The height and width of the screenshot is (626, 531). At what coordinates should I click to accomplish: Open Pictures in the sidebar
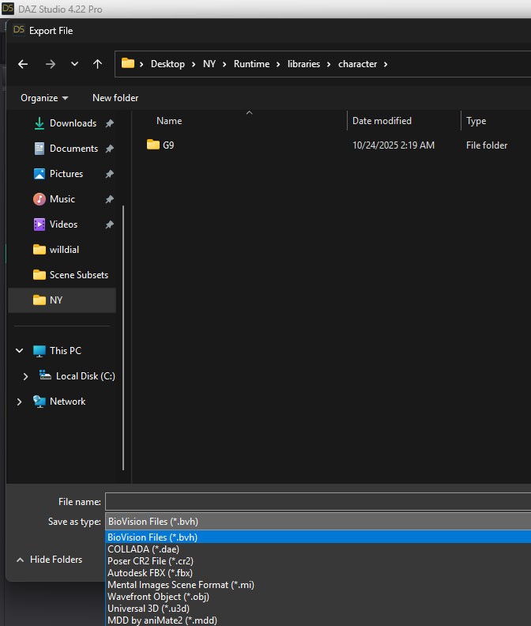[66, 174]
